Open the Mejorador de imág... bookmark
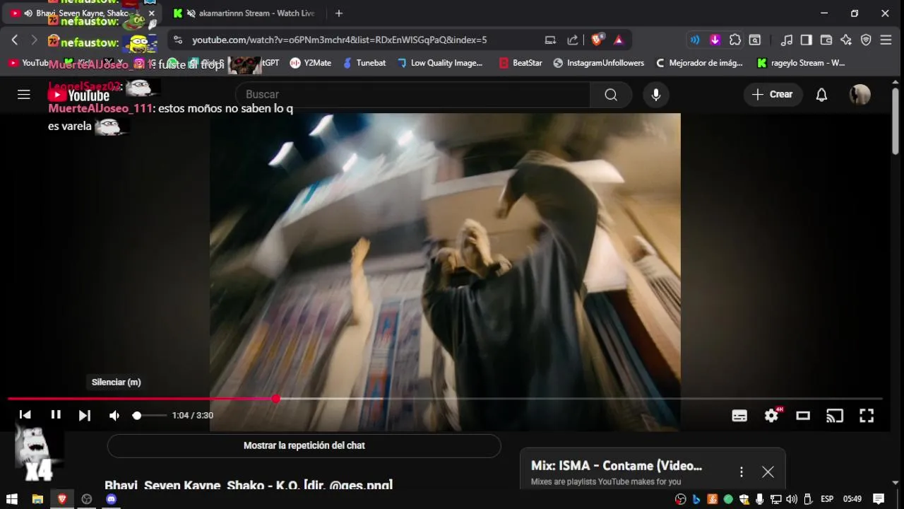 [x=699, y=63]
